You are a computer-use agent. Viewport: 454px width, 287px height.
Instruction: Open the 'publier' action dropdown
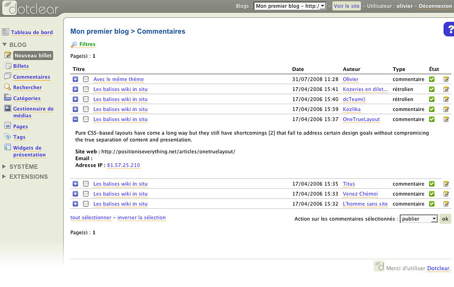coord(418,219)
